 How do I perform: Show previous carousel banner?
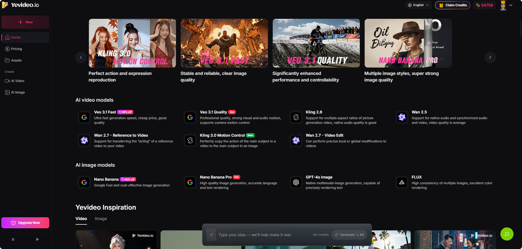(81, 57)
